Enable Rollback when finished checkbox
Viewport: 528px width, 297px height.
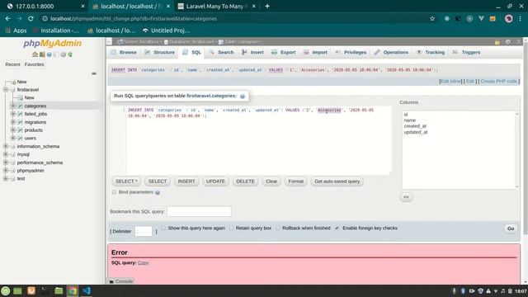pyautogui.click(x=277, y=228)
